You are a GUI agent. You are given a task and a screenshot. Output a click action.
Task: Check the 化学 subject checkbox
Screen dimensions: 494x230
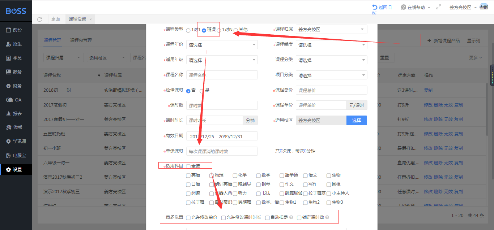click(235, 175)
